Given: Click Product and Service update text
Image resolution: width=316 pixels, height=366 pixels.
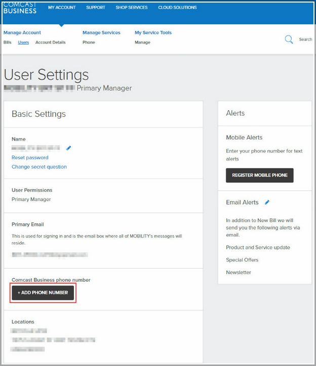Looking at the screenshot, I should click(x=258, y=247).
